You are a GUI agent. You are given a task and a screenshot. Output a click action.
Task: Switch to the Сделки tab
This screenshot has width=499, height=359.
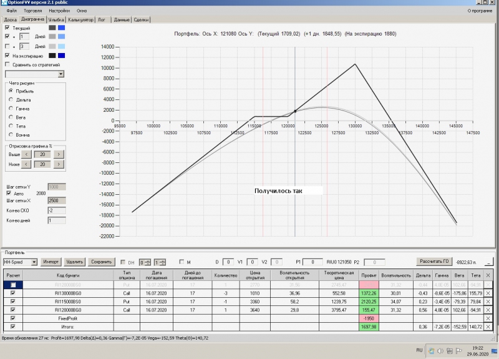pos(141,20)
